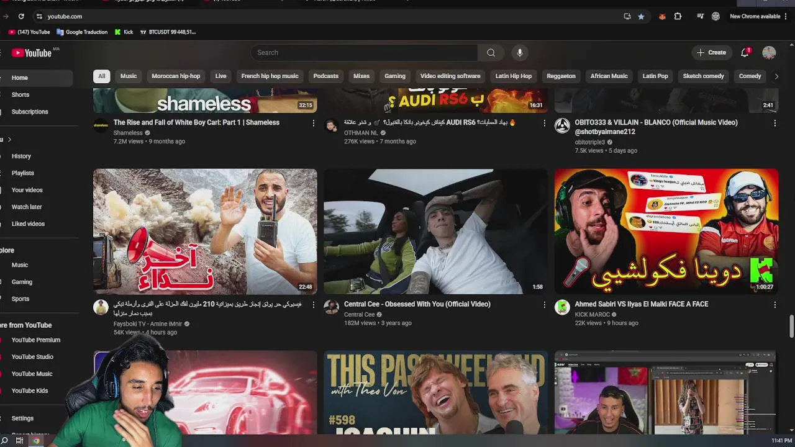Select the Sketch comedy chip
Screen dimensions: 795x447
click(704, 76)
